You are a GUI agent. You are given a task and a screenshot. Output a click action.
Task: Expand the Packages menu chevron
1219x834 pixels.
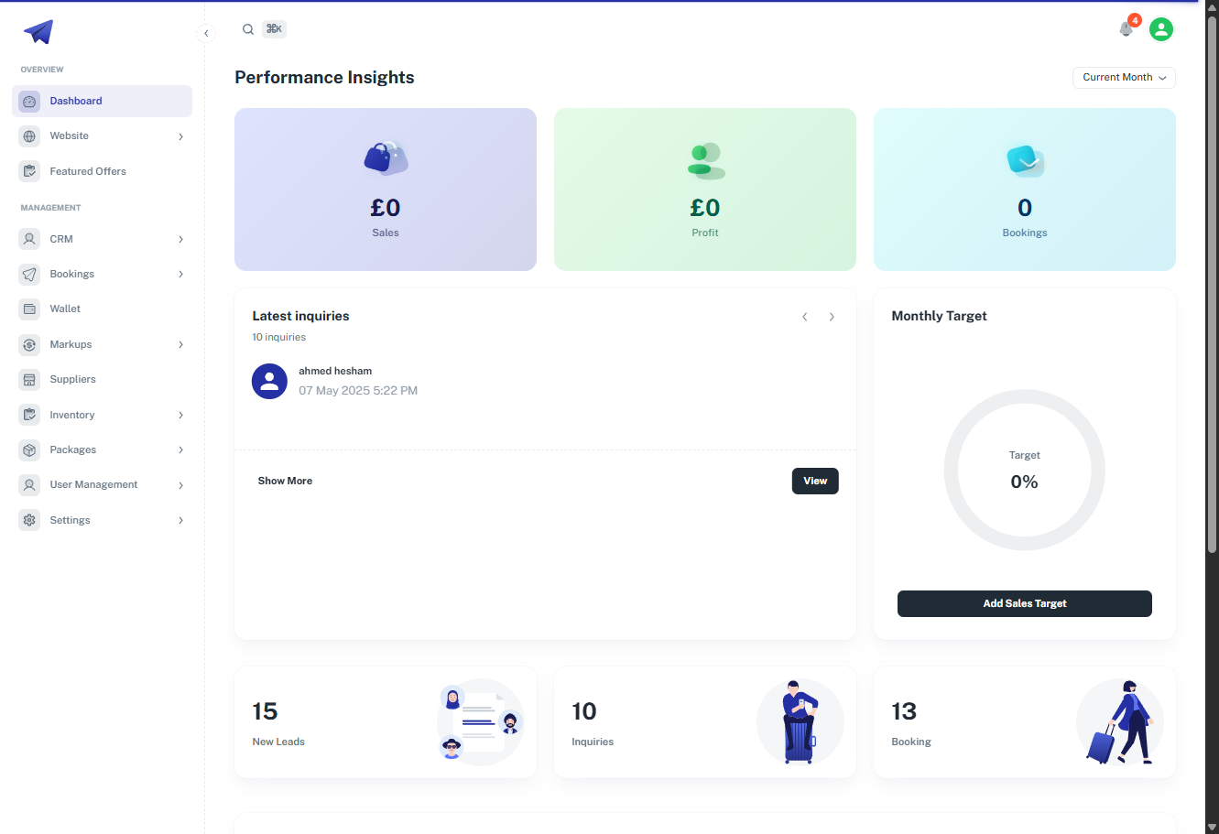click(181, 449)
